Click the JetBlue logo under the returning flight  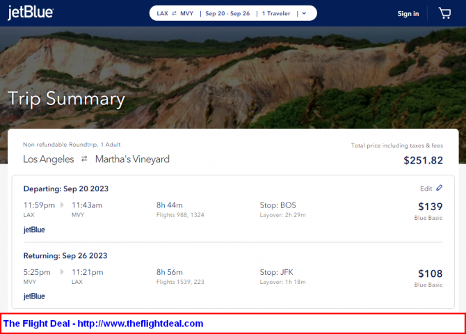pyautogui.click(x=34, y=296)
